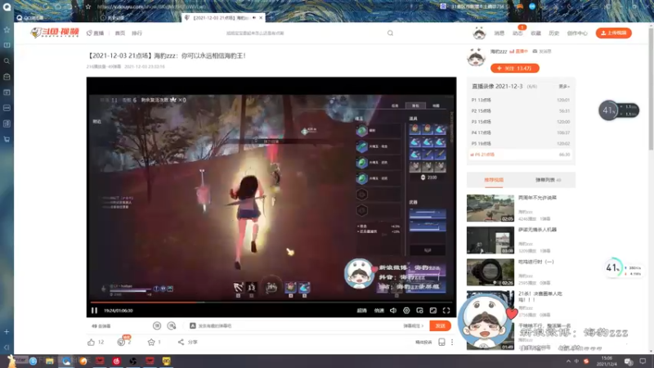
Task: Click the browser sidebar shopping cart icon
Action: (x=7, y=139)
